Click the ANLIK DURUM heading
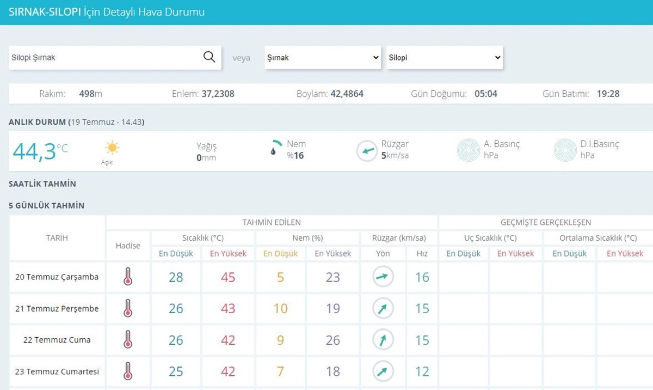Viewport: 653px width, 390px height. point(76,122)
